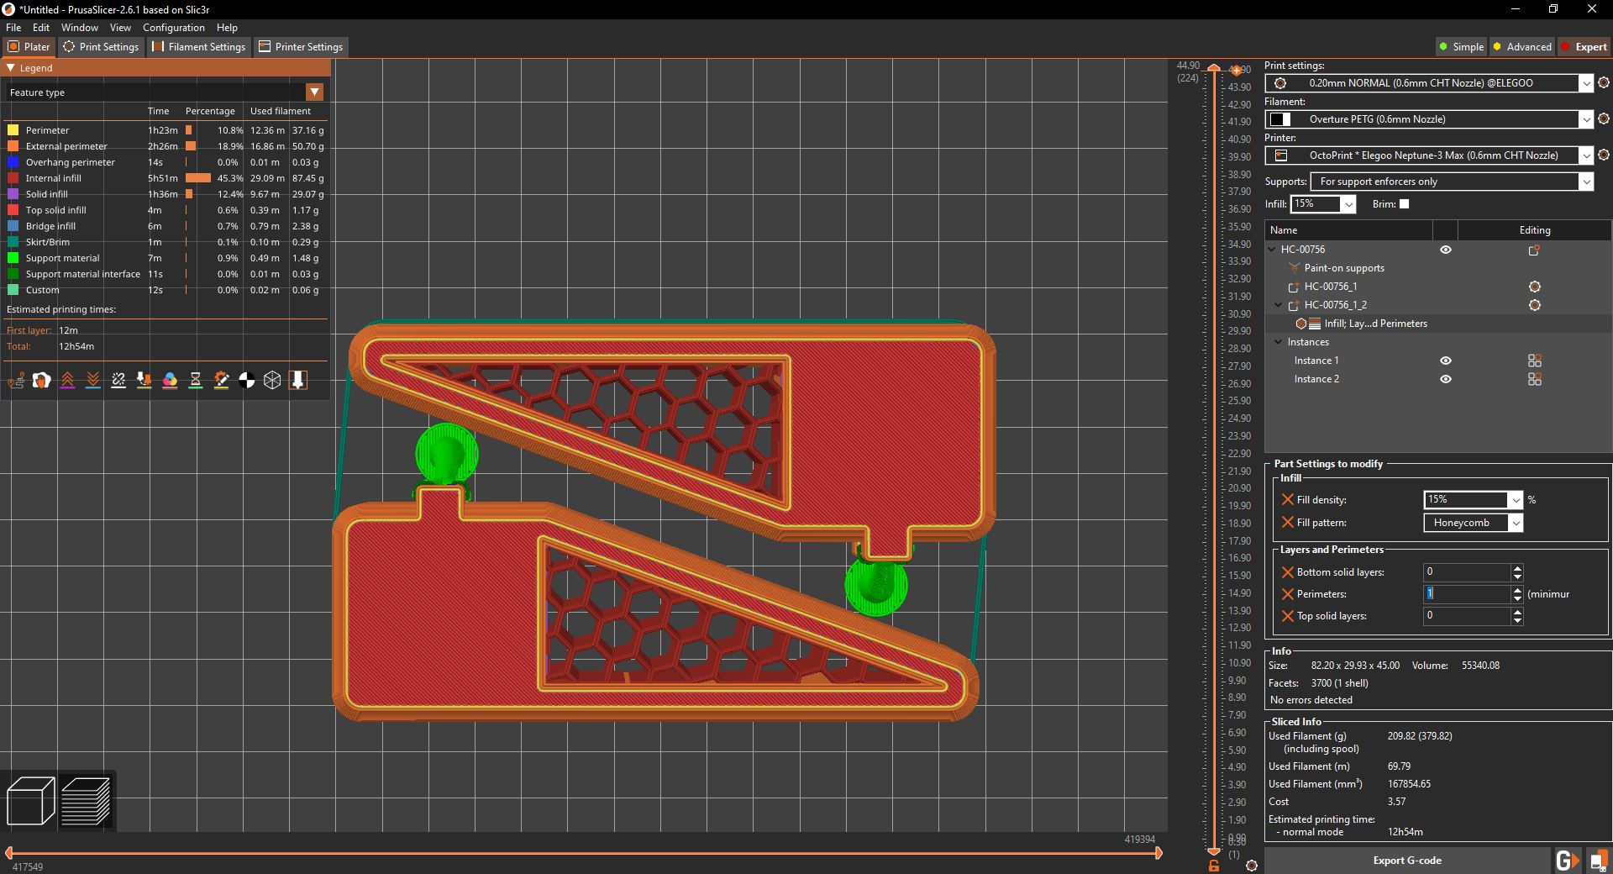Open the Filament selection dropdown
The width and height of the screenshot is (1613, 874).
pos(1587,119)
